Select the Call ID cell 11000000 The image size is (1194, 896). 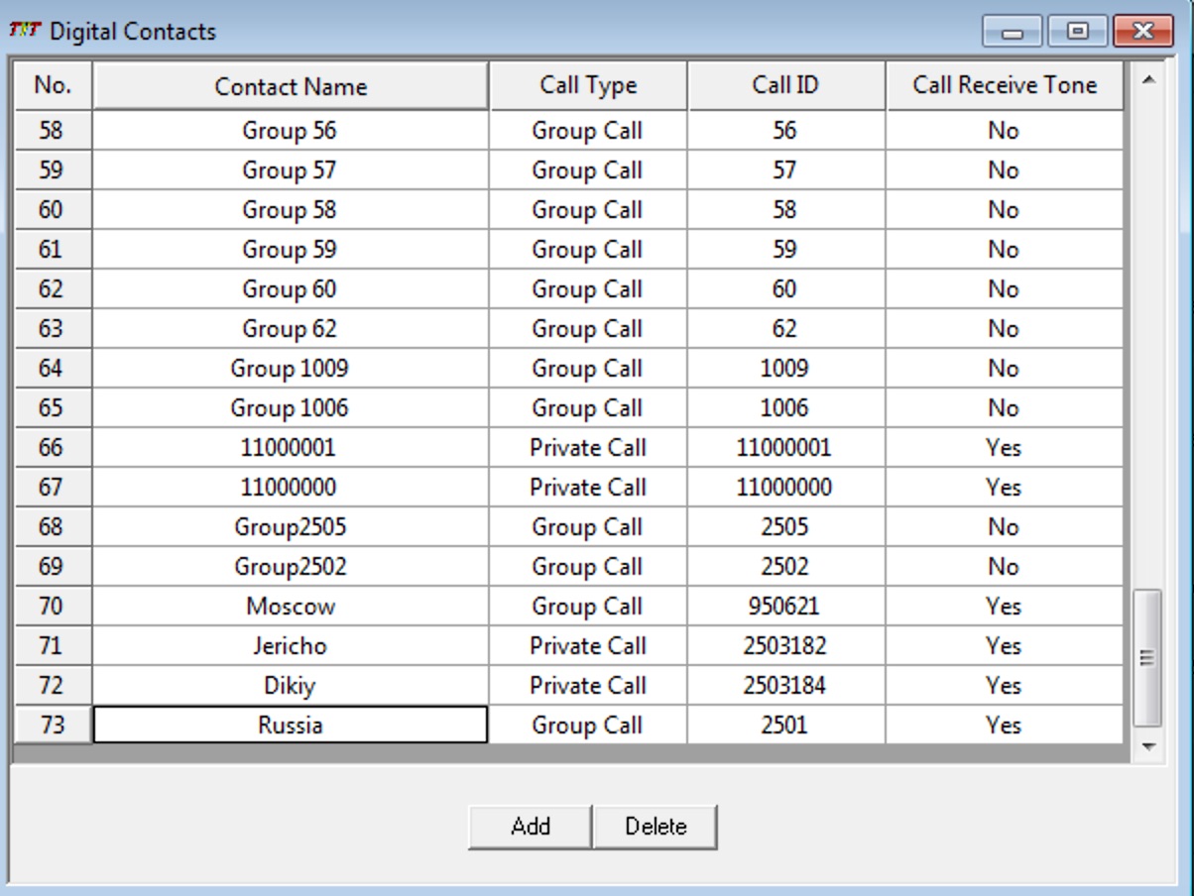pyautogui.click(x=786, y=487)
